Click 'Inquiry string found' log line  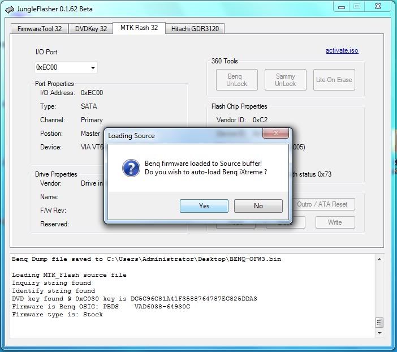(x=51, y=283)
